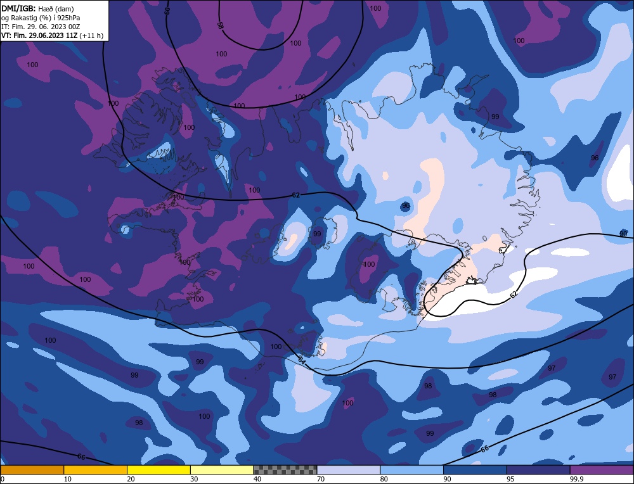Image resolution: width=634 pixels, height=484 pixels.
Task: Click the dark navy 95–99.9 legend swatch
Action: 538,469
